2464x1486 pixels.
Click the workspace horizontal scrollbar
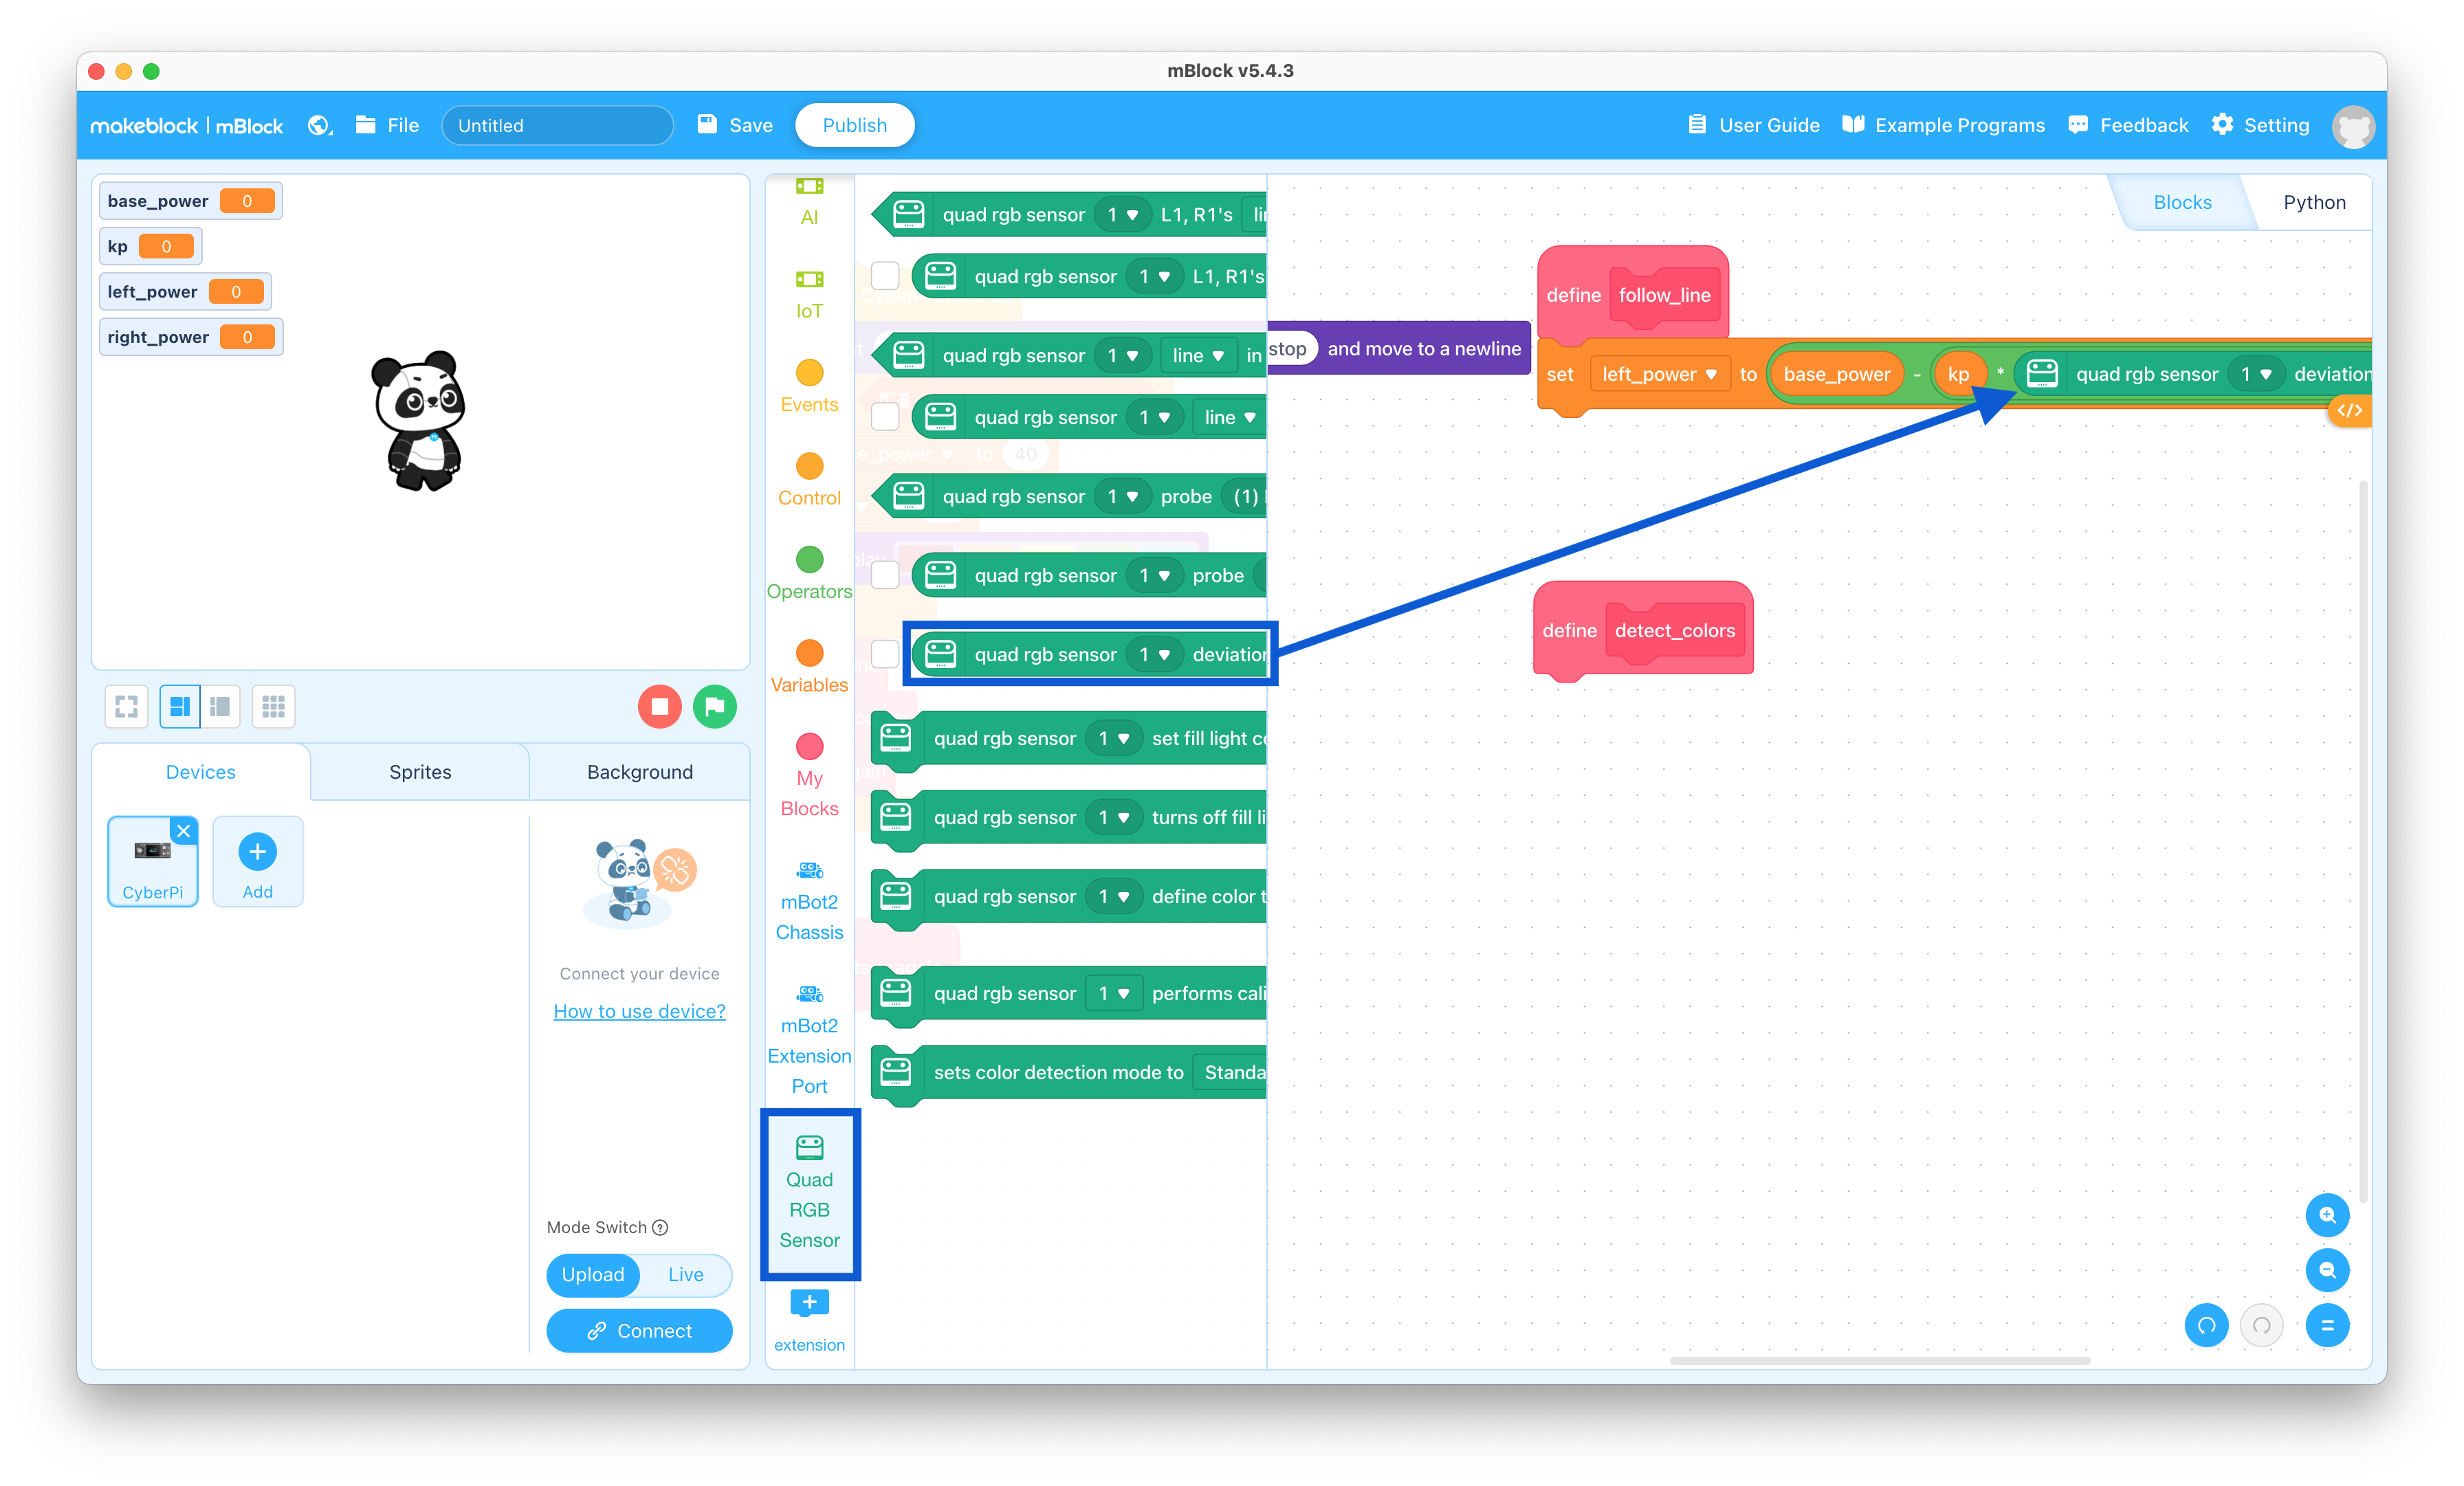pos(1879,1360)
